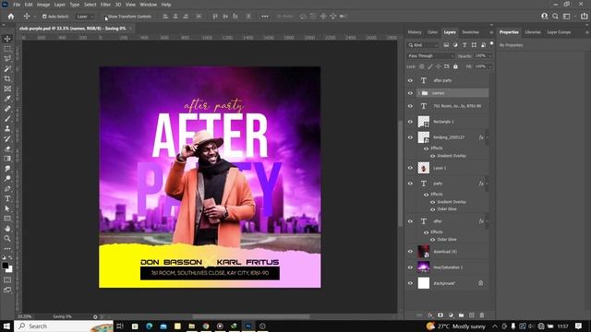591x332 pixels.
Task: Toggle layer filter on/off switch
Action: 491,44
